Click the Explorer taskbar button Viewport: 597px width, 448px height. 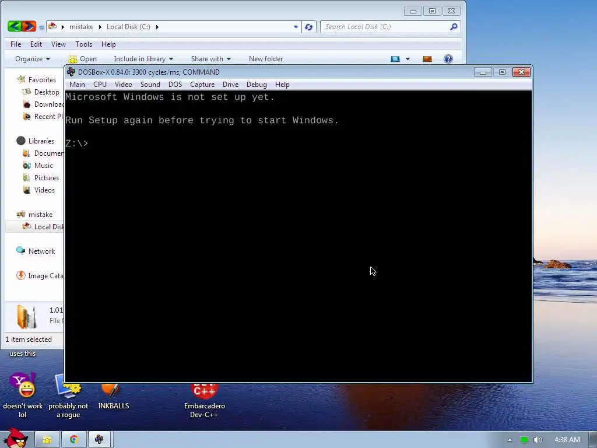(x=47, y=440)
